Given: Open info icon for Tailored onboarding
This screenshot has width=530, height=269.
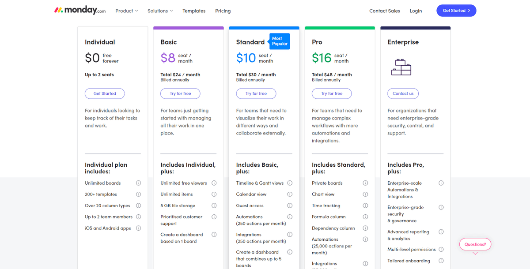Looking at the screenshot, I should click(x=441, y=261).
